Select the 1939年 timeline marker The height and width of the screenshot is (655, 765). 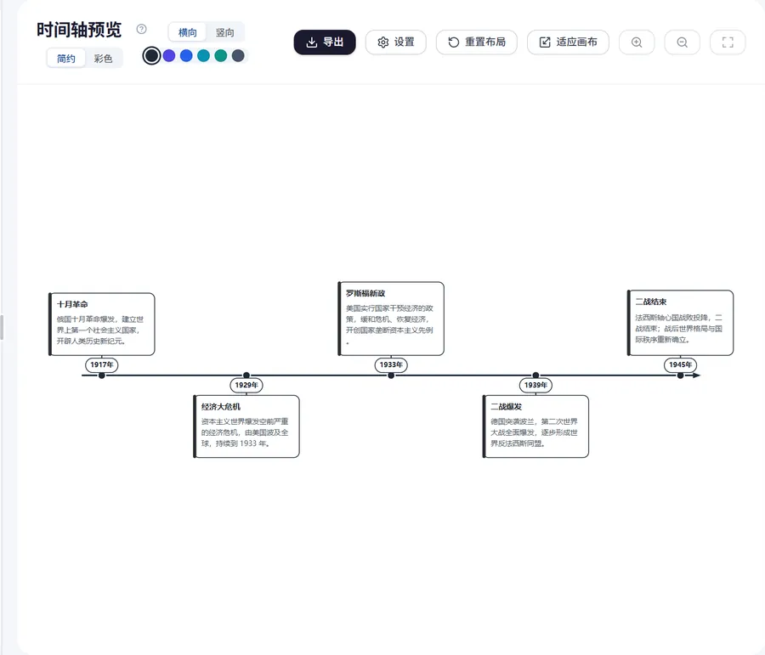[x=535, y=386]
